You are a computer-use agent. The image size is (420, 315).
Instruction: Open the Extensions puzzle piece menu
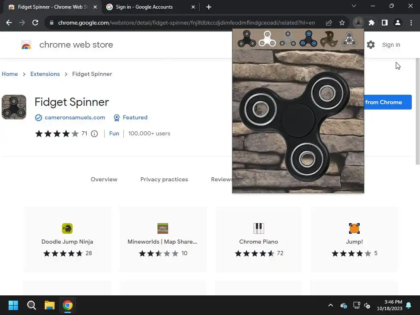pyautogui.click(x=372, y=23)
